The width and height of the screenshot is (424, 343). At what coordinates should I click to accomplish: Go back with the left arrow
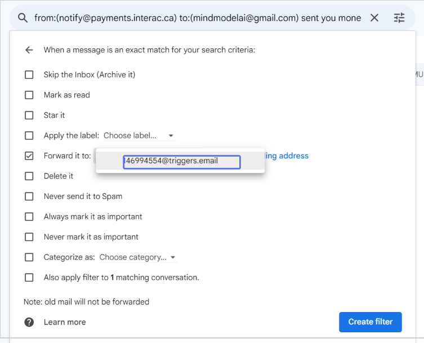click(x=29, y=50)
